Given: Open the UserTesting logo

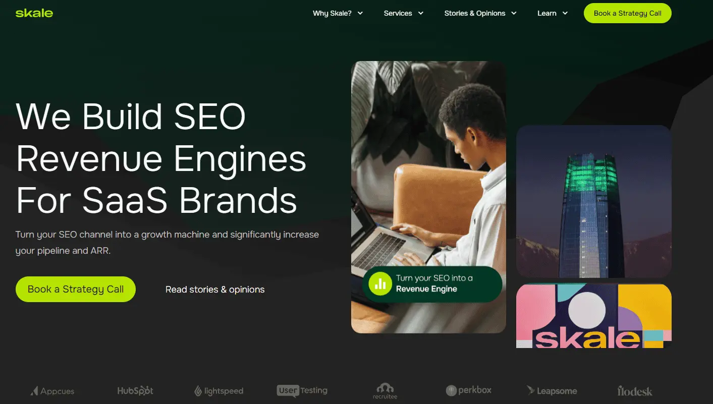Looking at the screenshot, I should coord(302,390).
